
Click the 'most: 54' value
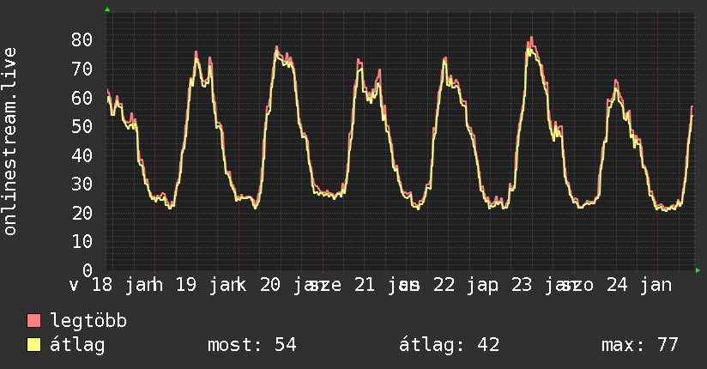pos(252,345)
